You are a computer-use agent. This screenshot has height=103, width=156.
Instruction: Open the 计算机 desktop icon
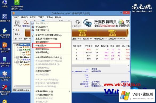(5, 3)
